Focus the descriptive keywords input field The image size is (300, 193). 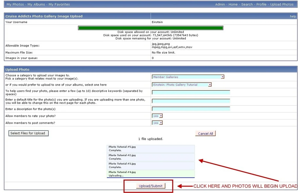click(x=191, y=93)
